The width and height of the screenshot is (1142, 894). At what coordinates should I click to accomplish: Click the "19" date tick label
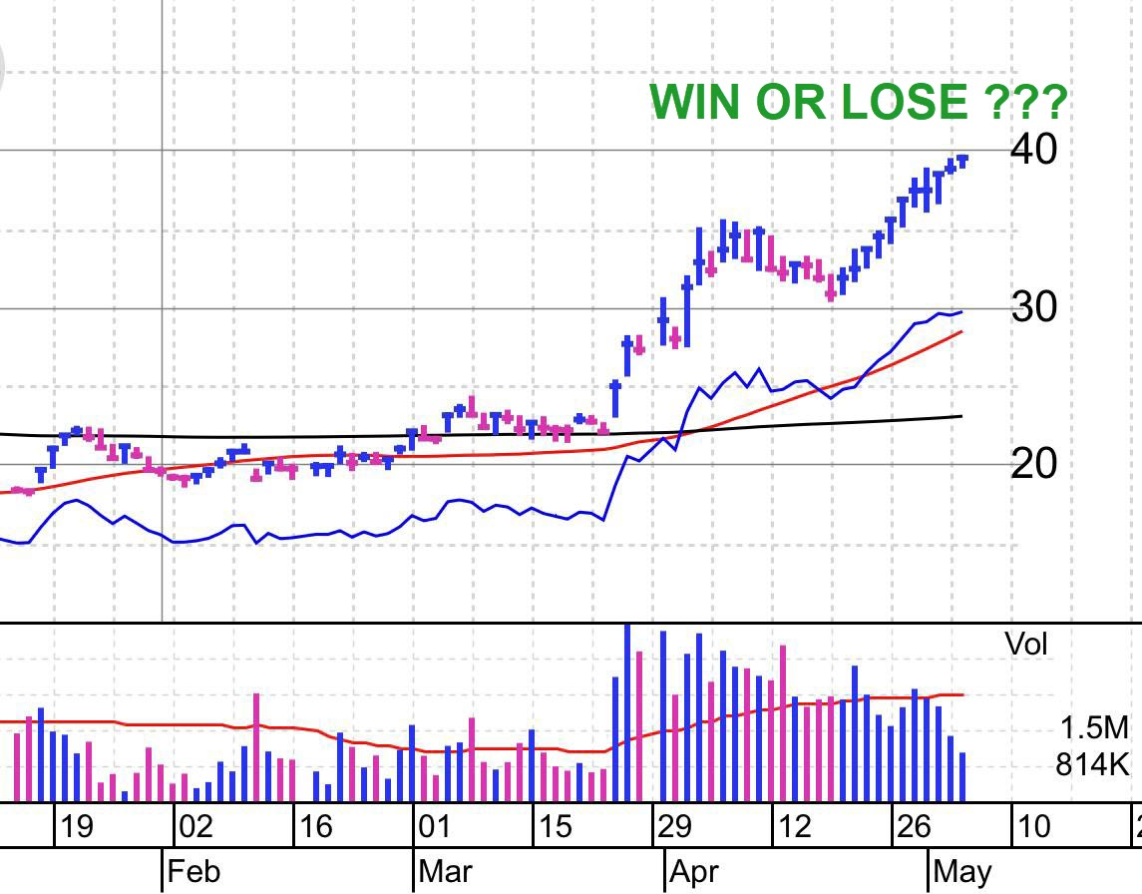(x=76, y=825)
